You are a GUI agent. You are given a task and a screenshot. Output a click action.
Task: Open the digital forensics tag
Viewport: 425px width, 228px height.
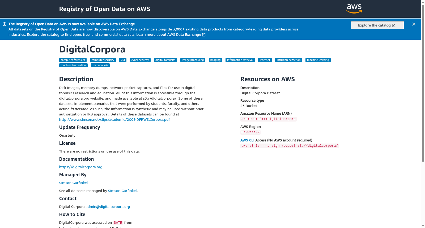(165, 60)
